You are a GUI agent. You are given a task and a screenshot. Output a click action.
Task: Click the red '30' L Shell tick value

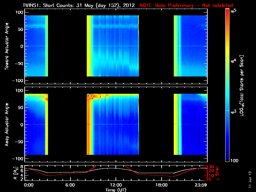click(211, 167)
